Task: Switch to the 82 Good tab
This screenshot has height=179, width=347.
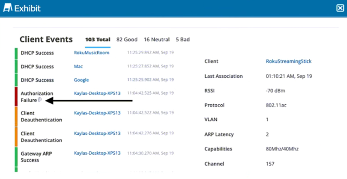Action: [x=127, y=39]
